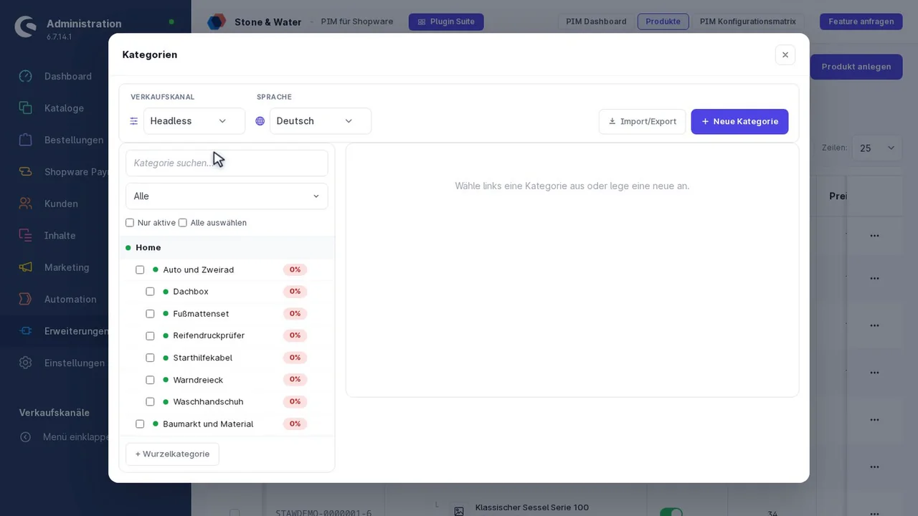The width and height of the screenshot is (918, 516).
Task: Open the Zeilen 25 rows dropdown
Action: [877, 148]
